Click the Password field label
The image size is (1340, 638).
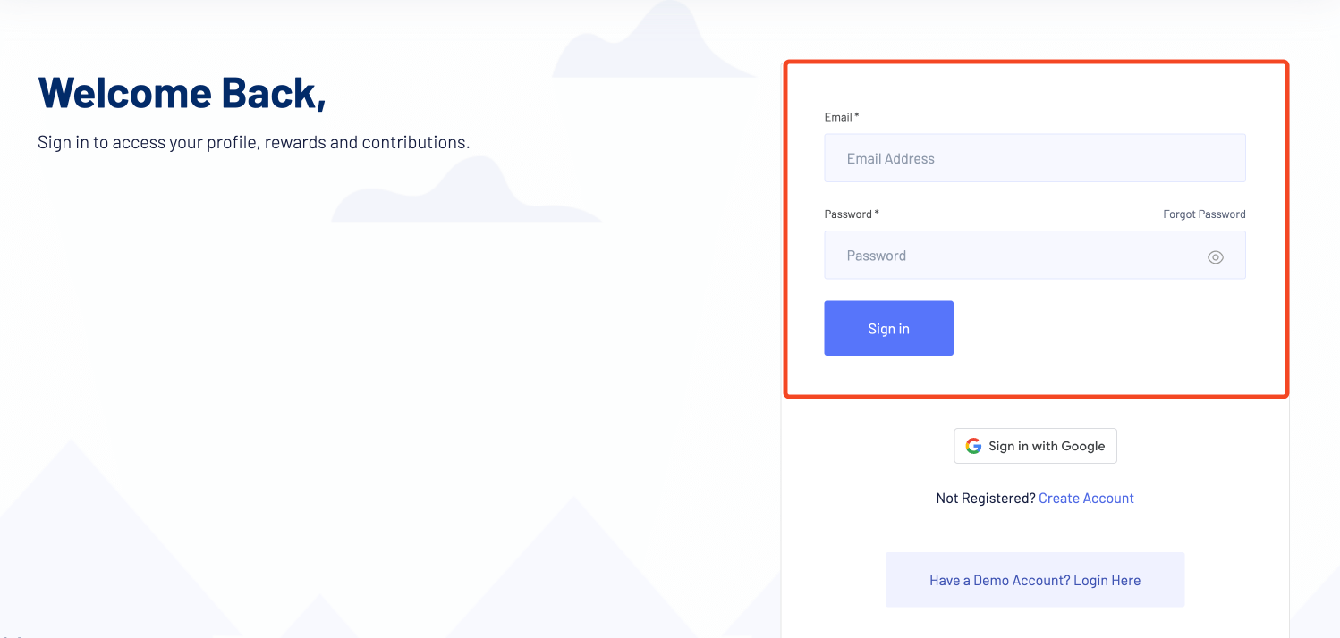pyautogui.click(x=845, y=214)
